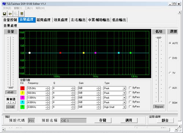Click the 音量 volume slider handle
183x133 pixels.
point(11,87)
